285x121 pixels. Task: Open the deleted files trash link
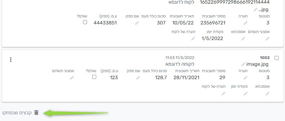(x=21, y=113)
